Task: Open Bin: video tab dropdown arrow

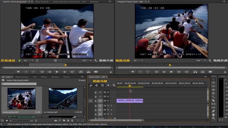Action: click(x=12, y=77)
